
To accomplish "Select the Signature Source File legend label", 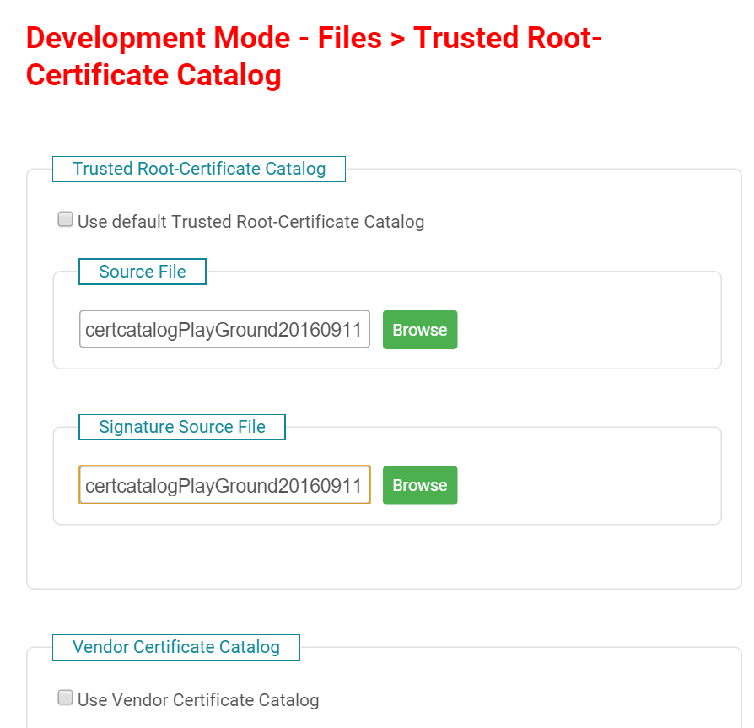I will coord(182,427).
